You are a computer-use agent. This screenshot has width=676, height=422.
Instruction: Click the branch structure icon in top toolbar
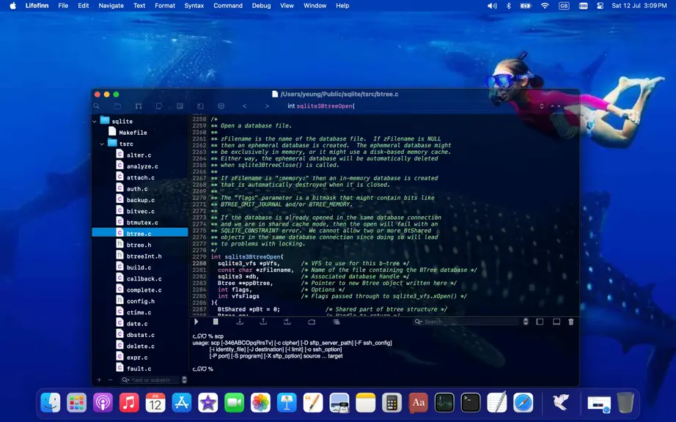tap(139, 106)
